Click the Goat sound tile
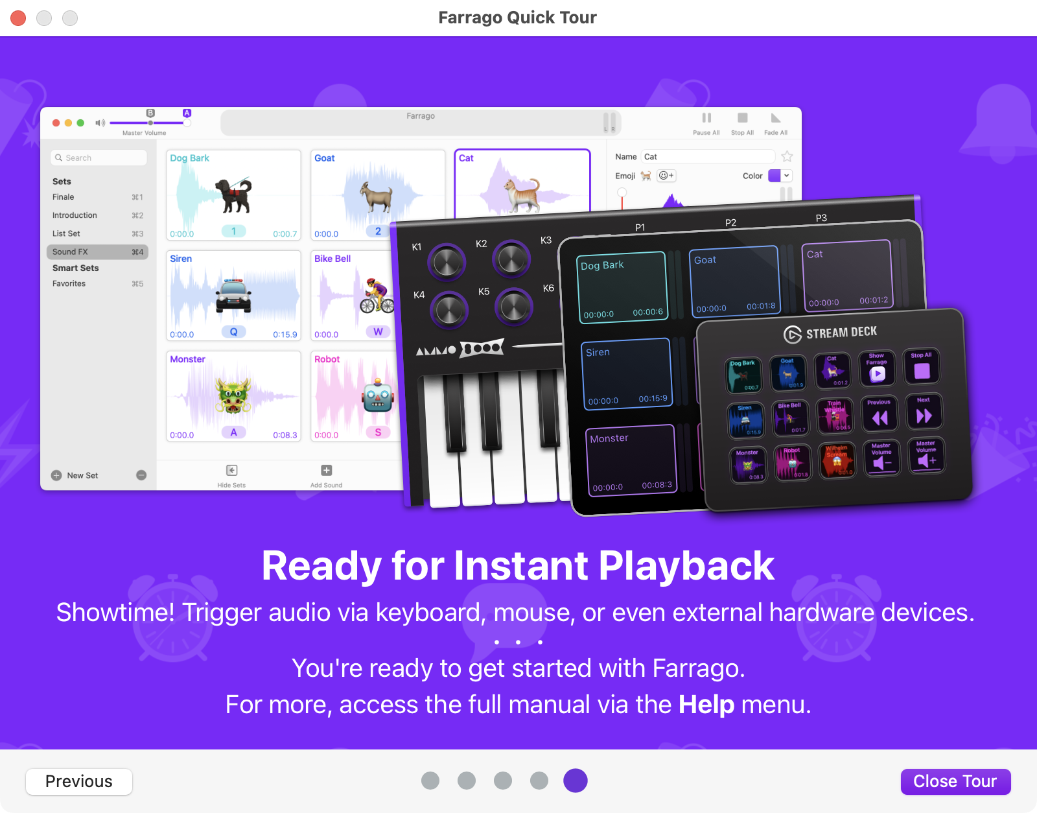The width and height of the screenshot is (1037, 813). tap(378, 195)
